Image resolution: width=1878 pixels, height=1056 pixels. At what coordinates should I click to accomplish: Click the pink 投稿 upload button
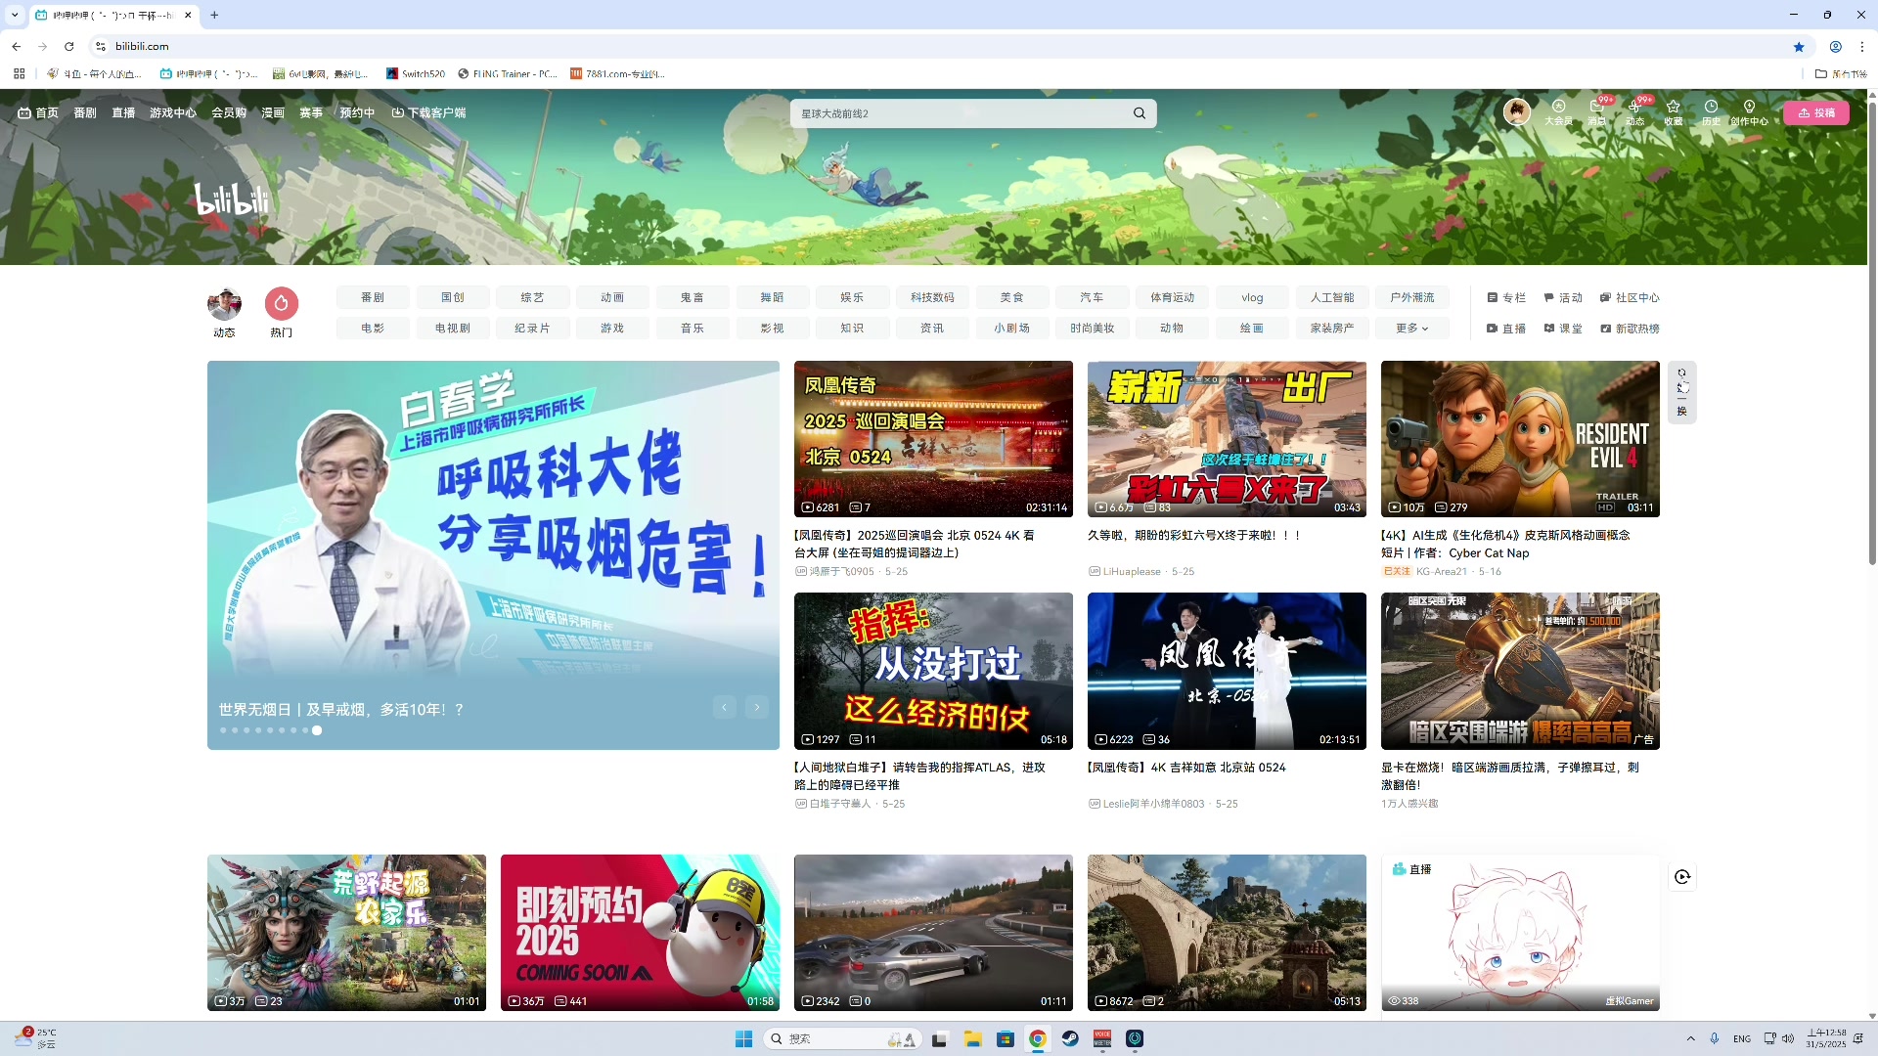pyautogui.click(x=1816, y=113)
